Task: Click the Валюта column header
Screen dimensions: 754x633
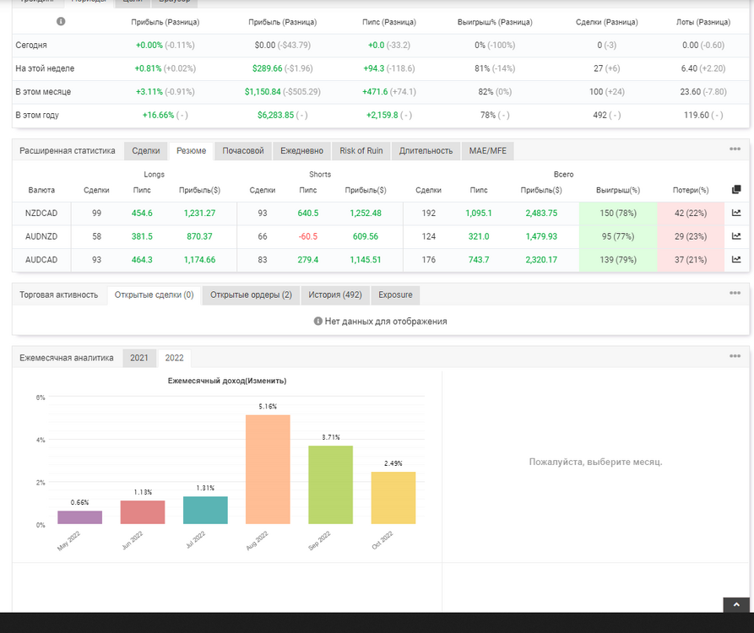Action: tap(41, 191)
